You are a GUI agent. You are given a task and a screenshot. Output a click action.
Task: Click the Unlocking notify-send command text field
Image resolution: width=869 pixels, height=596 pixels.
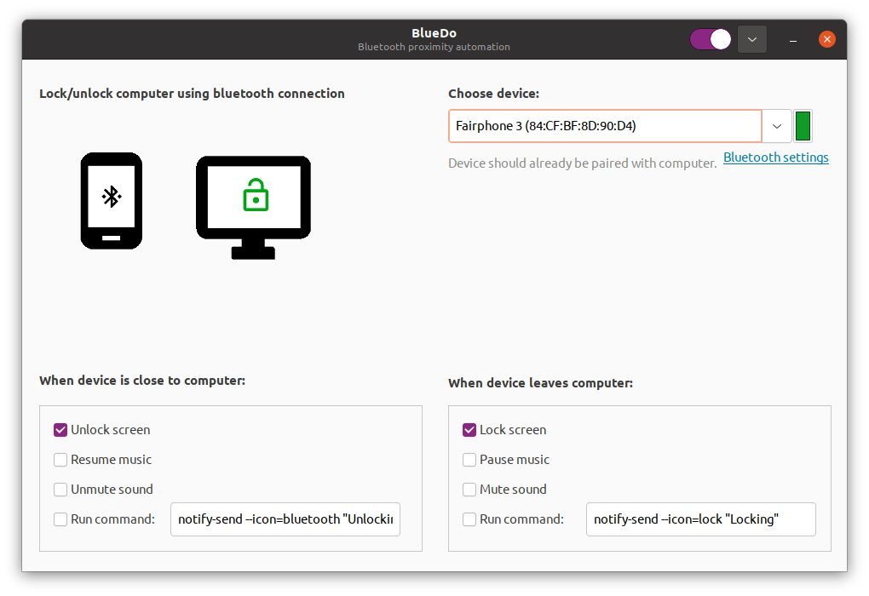pos(285,519)
